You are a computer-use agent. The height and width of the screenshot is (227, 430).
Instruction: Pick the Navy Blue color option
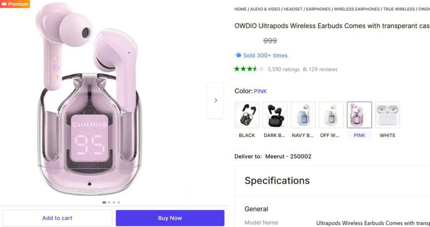pyautogui.click(x=303, y=115)
